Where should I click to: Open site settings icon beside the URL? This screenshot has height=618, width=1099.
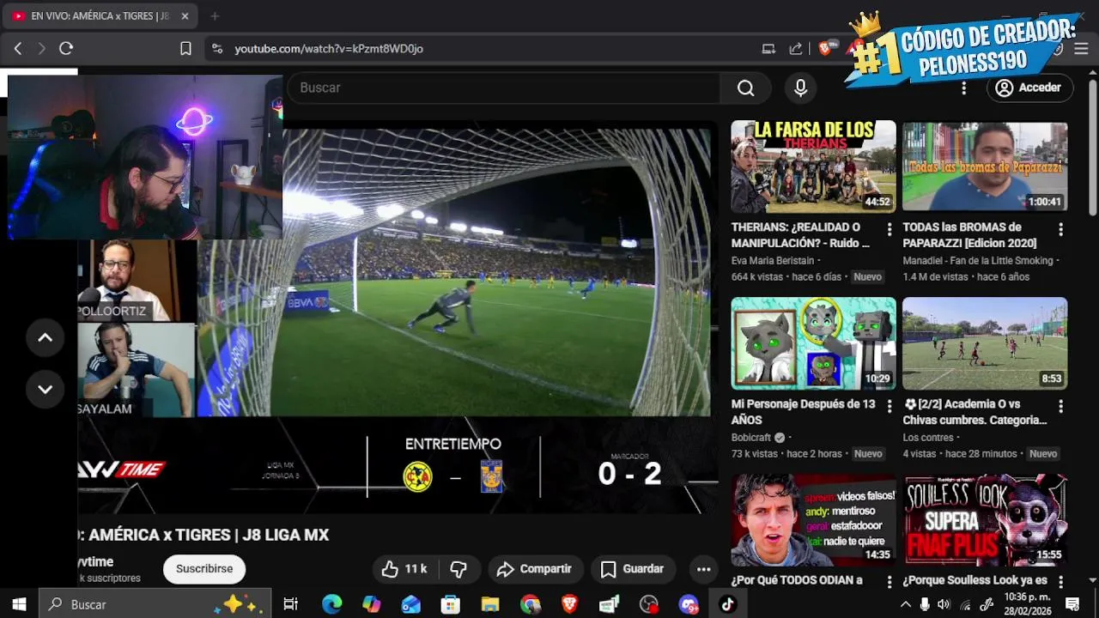(217, 49)
